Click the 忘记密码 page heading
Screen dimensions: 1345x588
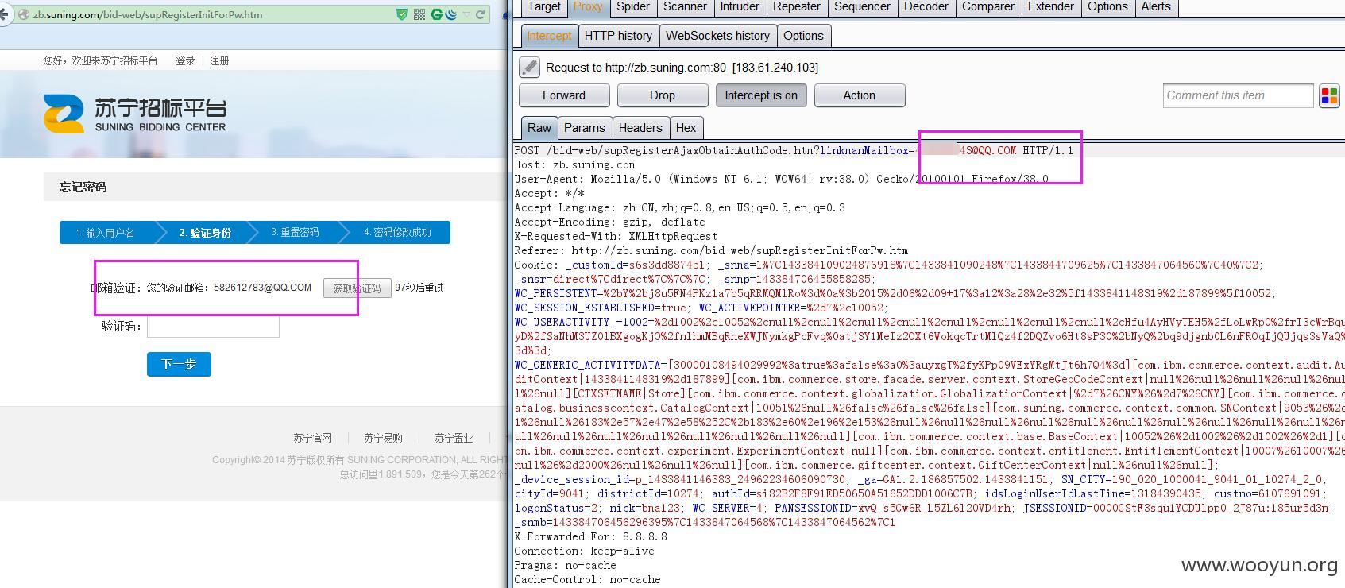click(x=83, y=188)
